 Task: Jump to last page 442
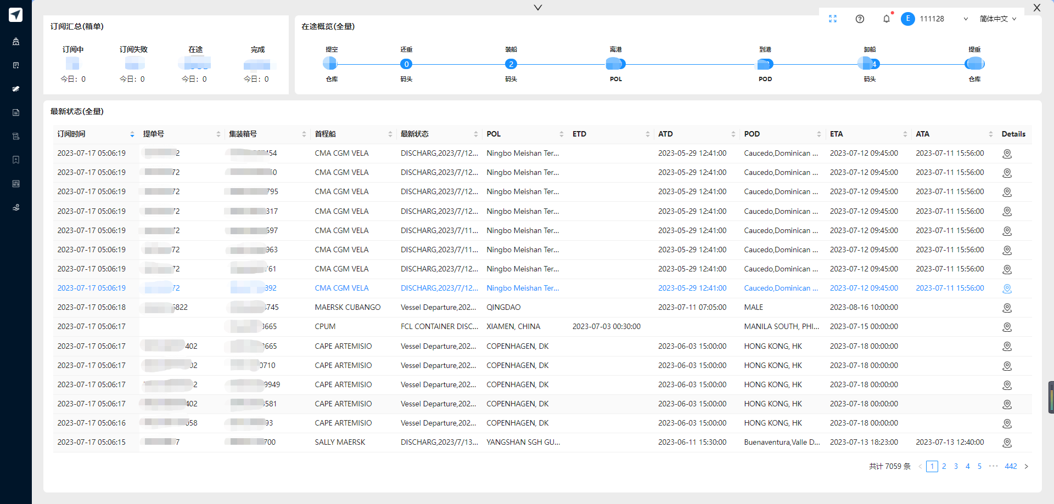click(x=1011, y=466)
